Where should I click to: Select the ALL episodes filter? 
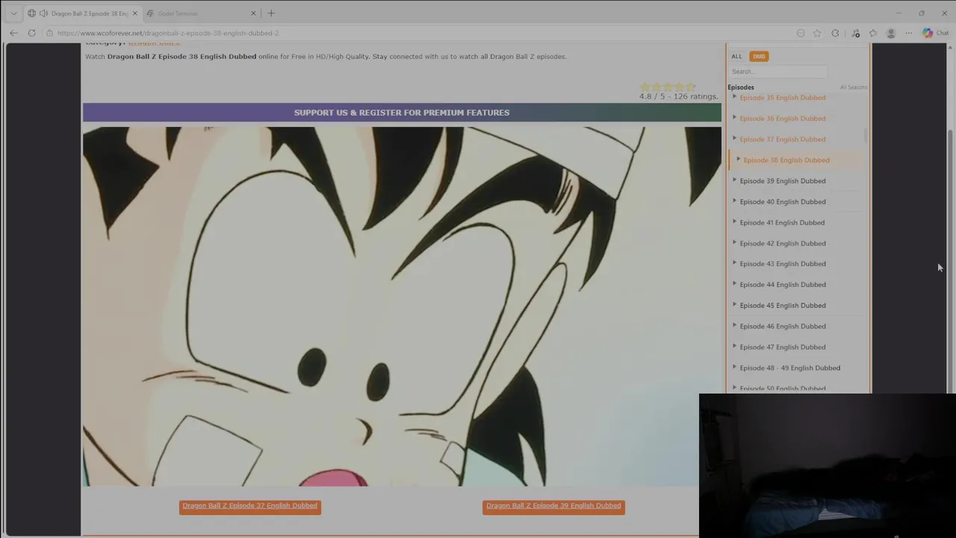click(x=736, y=56)
